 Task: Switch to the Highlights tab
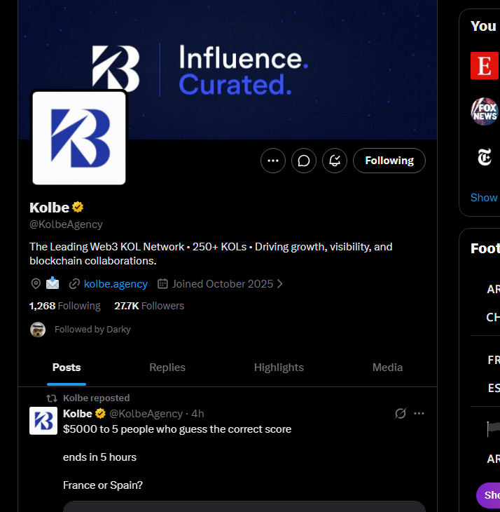click(279, 368)
